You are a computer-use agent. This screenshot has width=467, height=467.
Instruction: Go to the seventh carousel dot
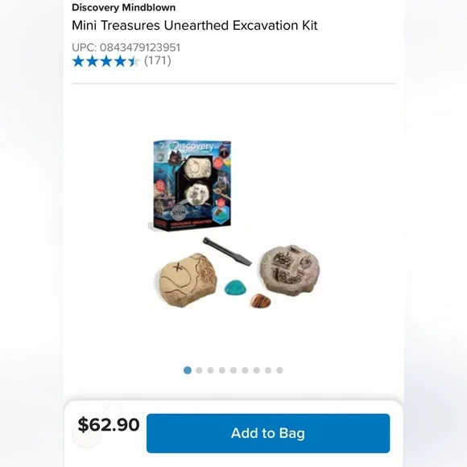click(256, 370)
